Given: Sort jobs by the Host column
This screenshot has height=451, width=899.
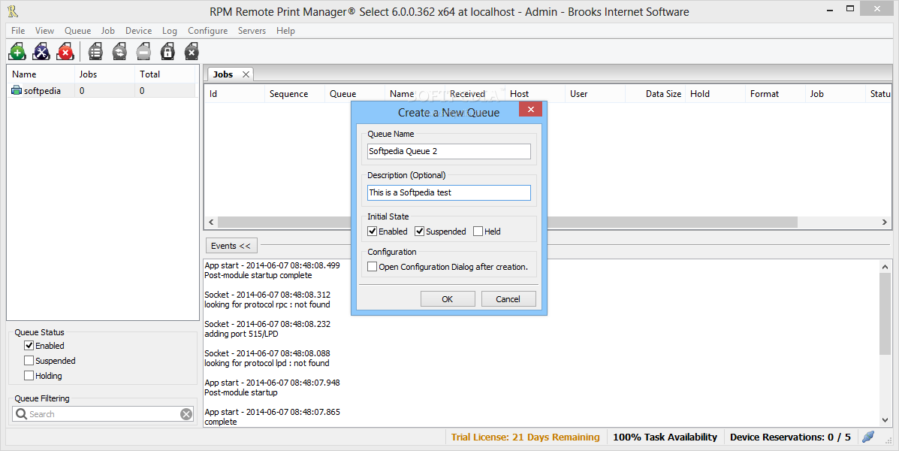Looking at the screenshot, I should [x=535, y=93].
